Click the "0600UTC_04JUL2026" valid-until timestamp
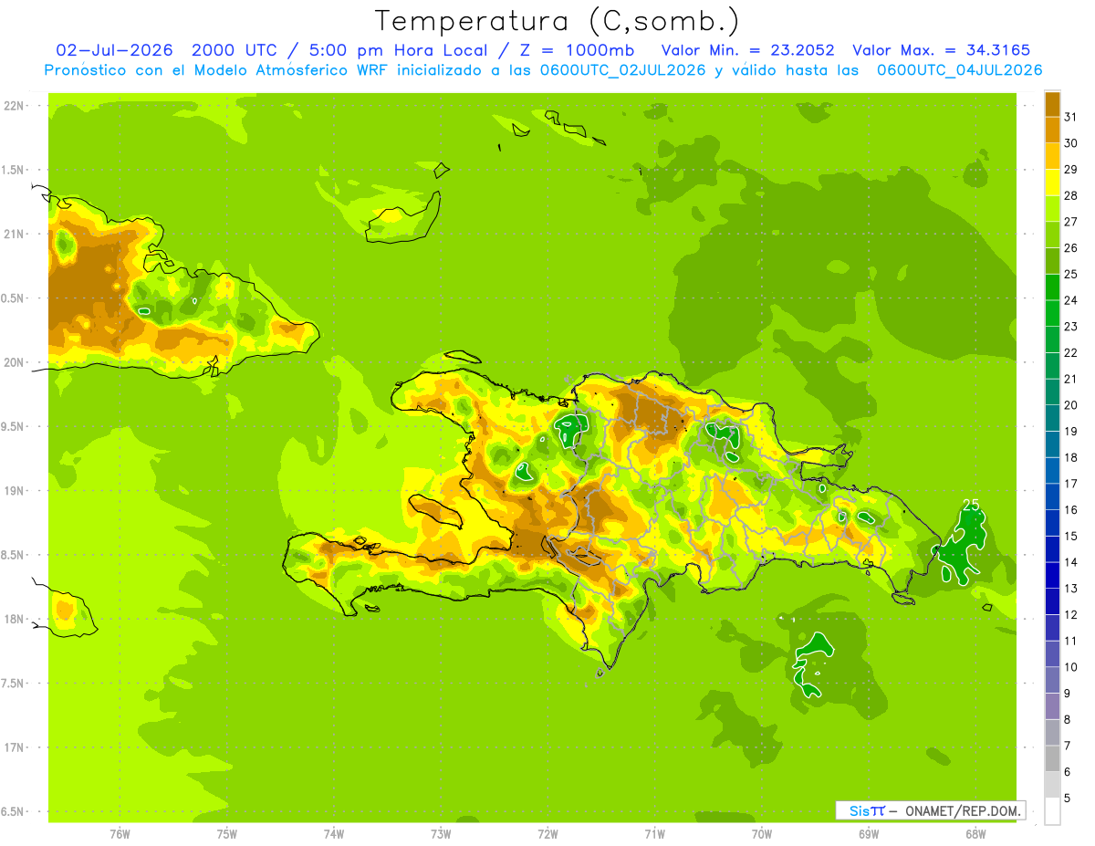The image size is (1095, 846). (x=959, y=70)
